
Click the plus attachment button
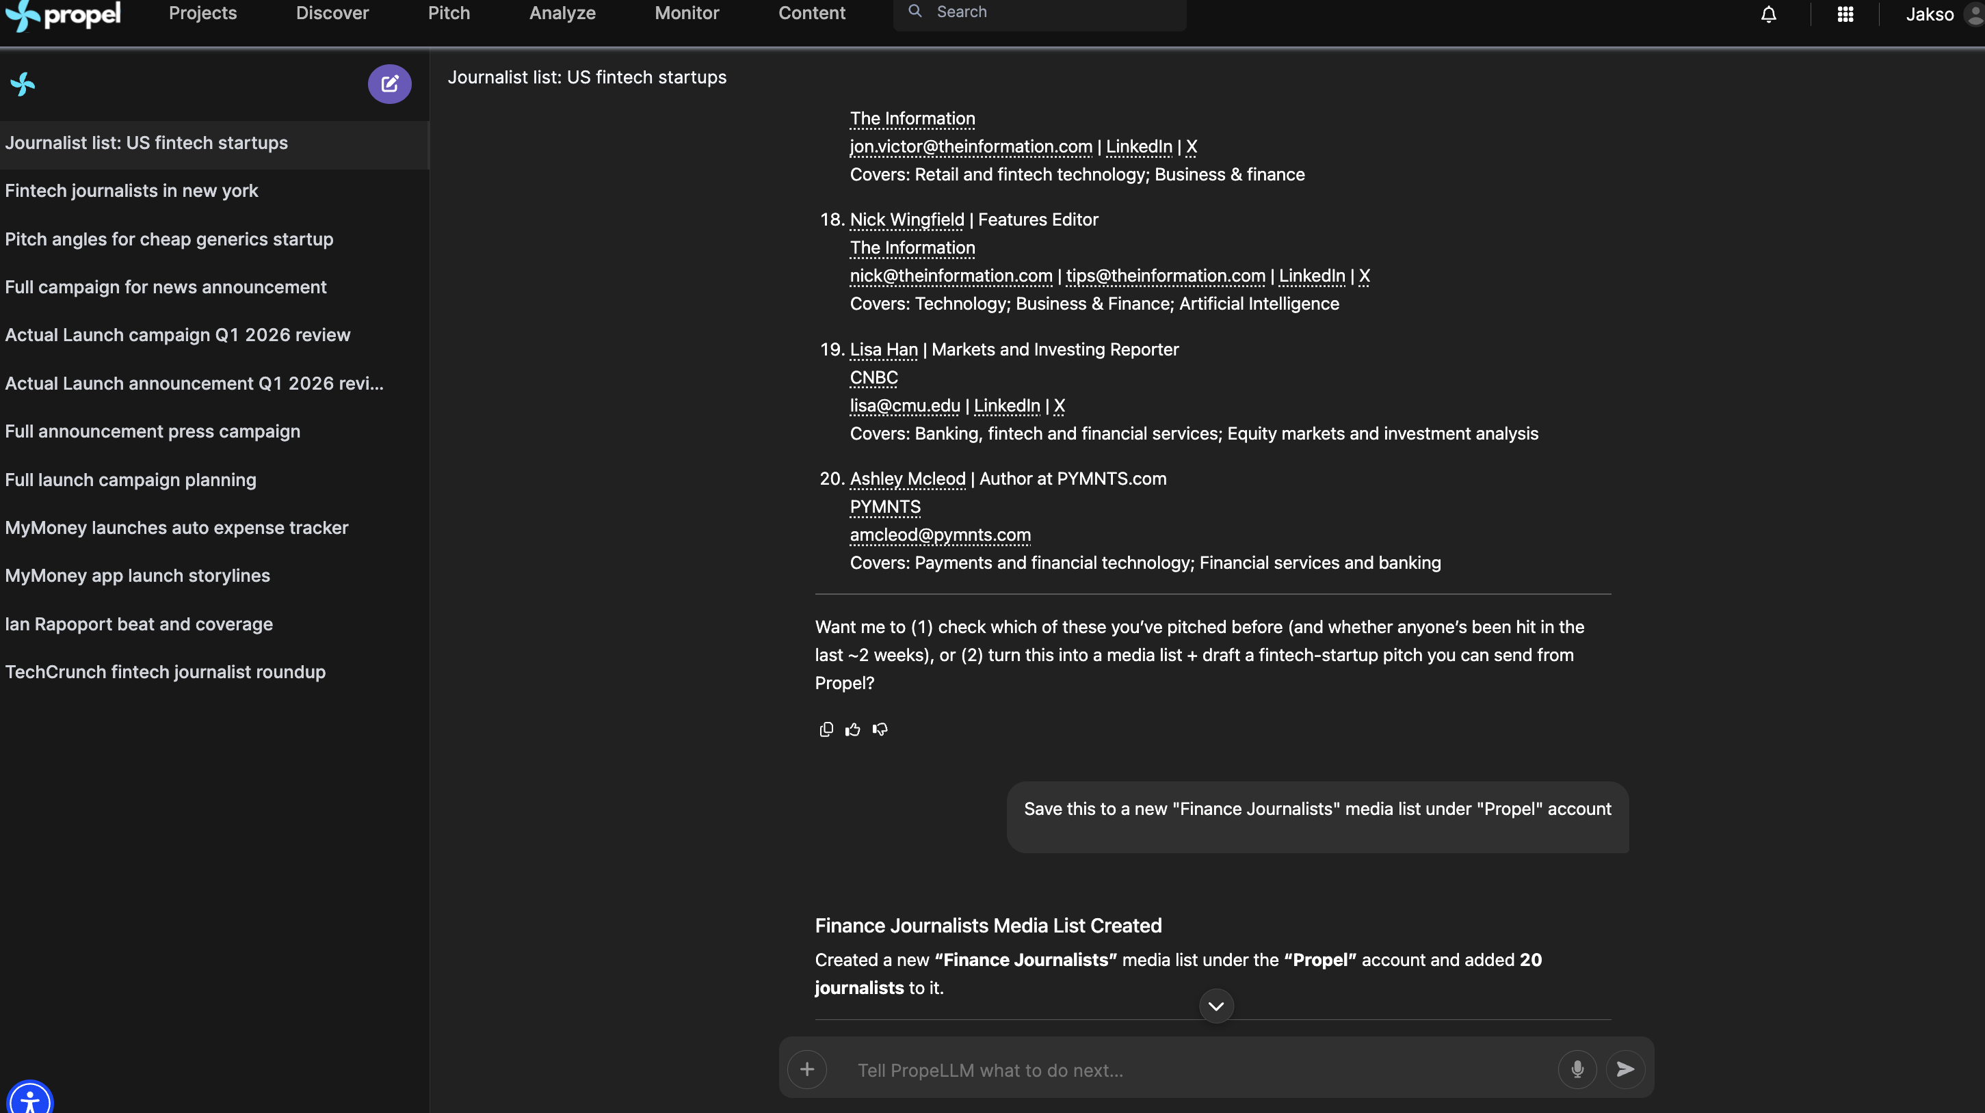click(x=807, y=1069)
